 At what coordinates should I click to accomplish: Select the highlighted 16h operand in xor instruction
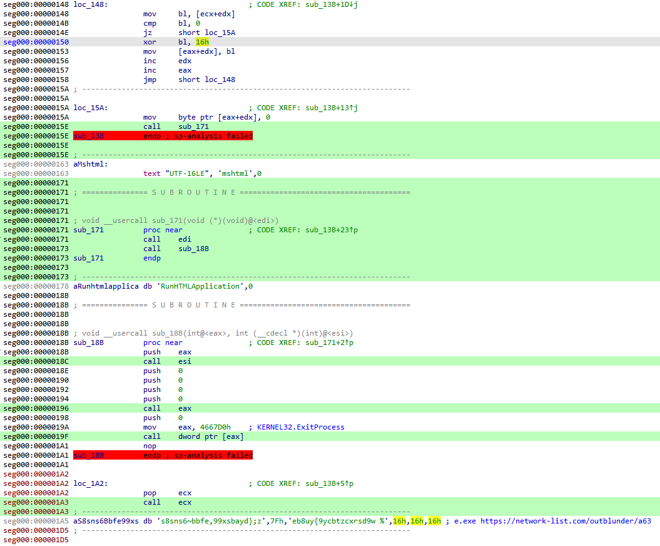click(x=202, y=42)
